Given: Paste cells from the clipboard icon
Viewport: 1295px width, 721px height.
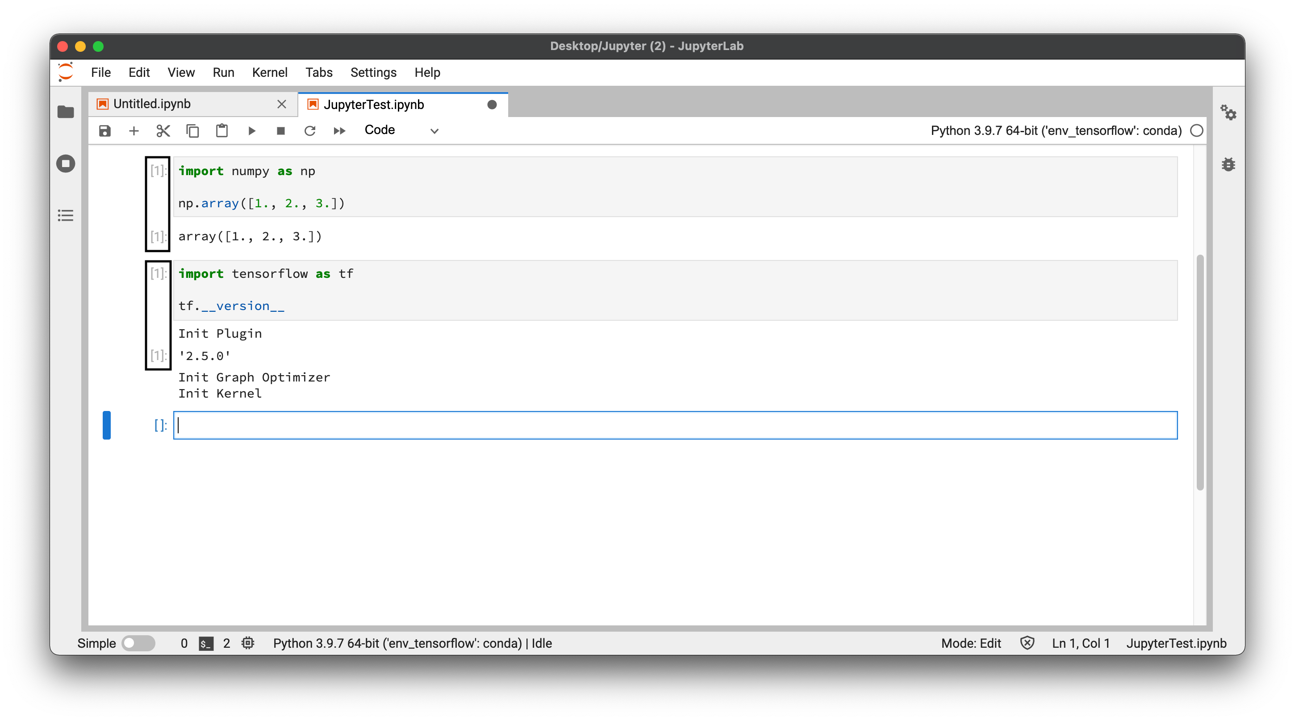Looking at the screenshot, I should tap(221, 131).
